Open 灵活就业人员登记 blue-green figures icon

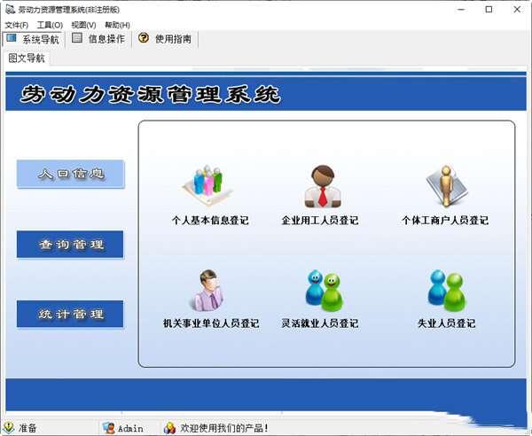[x=322, y=290]
